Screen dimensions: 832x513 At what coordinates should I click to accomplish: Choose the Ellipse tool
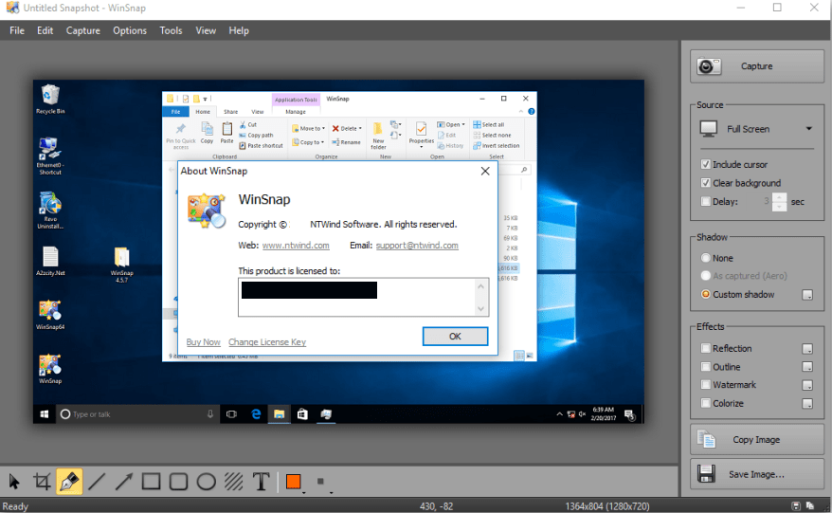click(207, 482)
